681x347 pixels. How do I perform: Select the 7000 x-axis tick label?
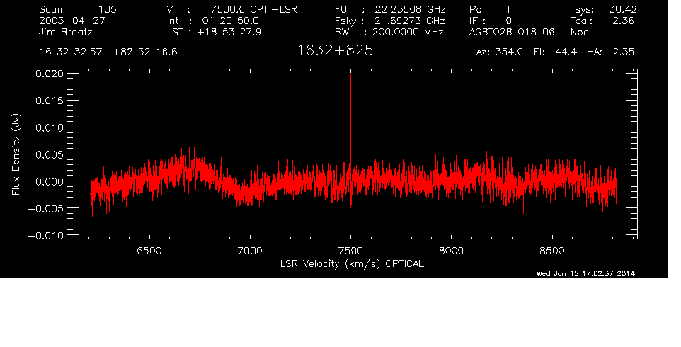[250, 251]
